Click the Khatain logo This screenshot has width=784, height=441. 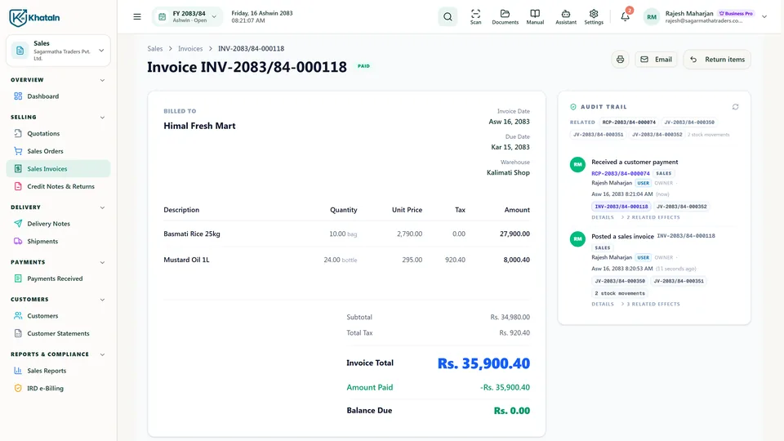tap(34, 17)
